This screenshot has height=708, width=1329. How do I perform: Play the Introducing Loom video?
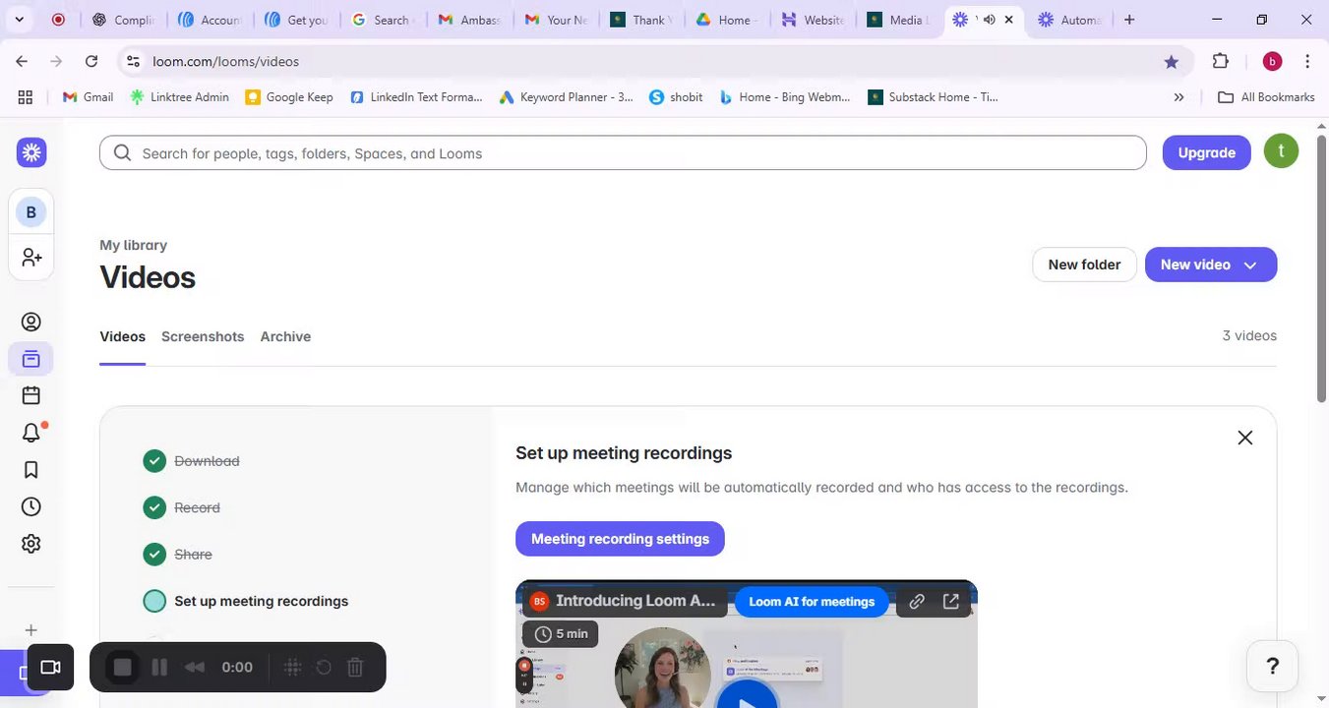click(748, 696)
